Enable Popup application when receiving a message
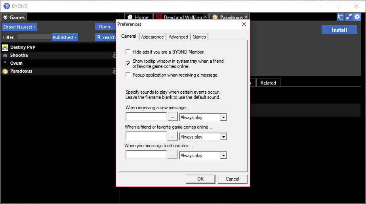366x204 pixels. click(x=128, y=75)
